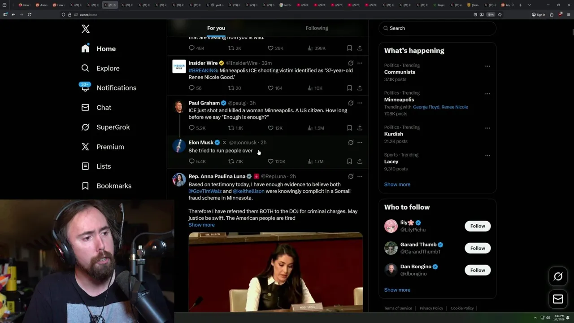The width and height of the screenshot is (574, 323).
Task: Open more options on Insider Wire post
Action: 360,63
